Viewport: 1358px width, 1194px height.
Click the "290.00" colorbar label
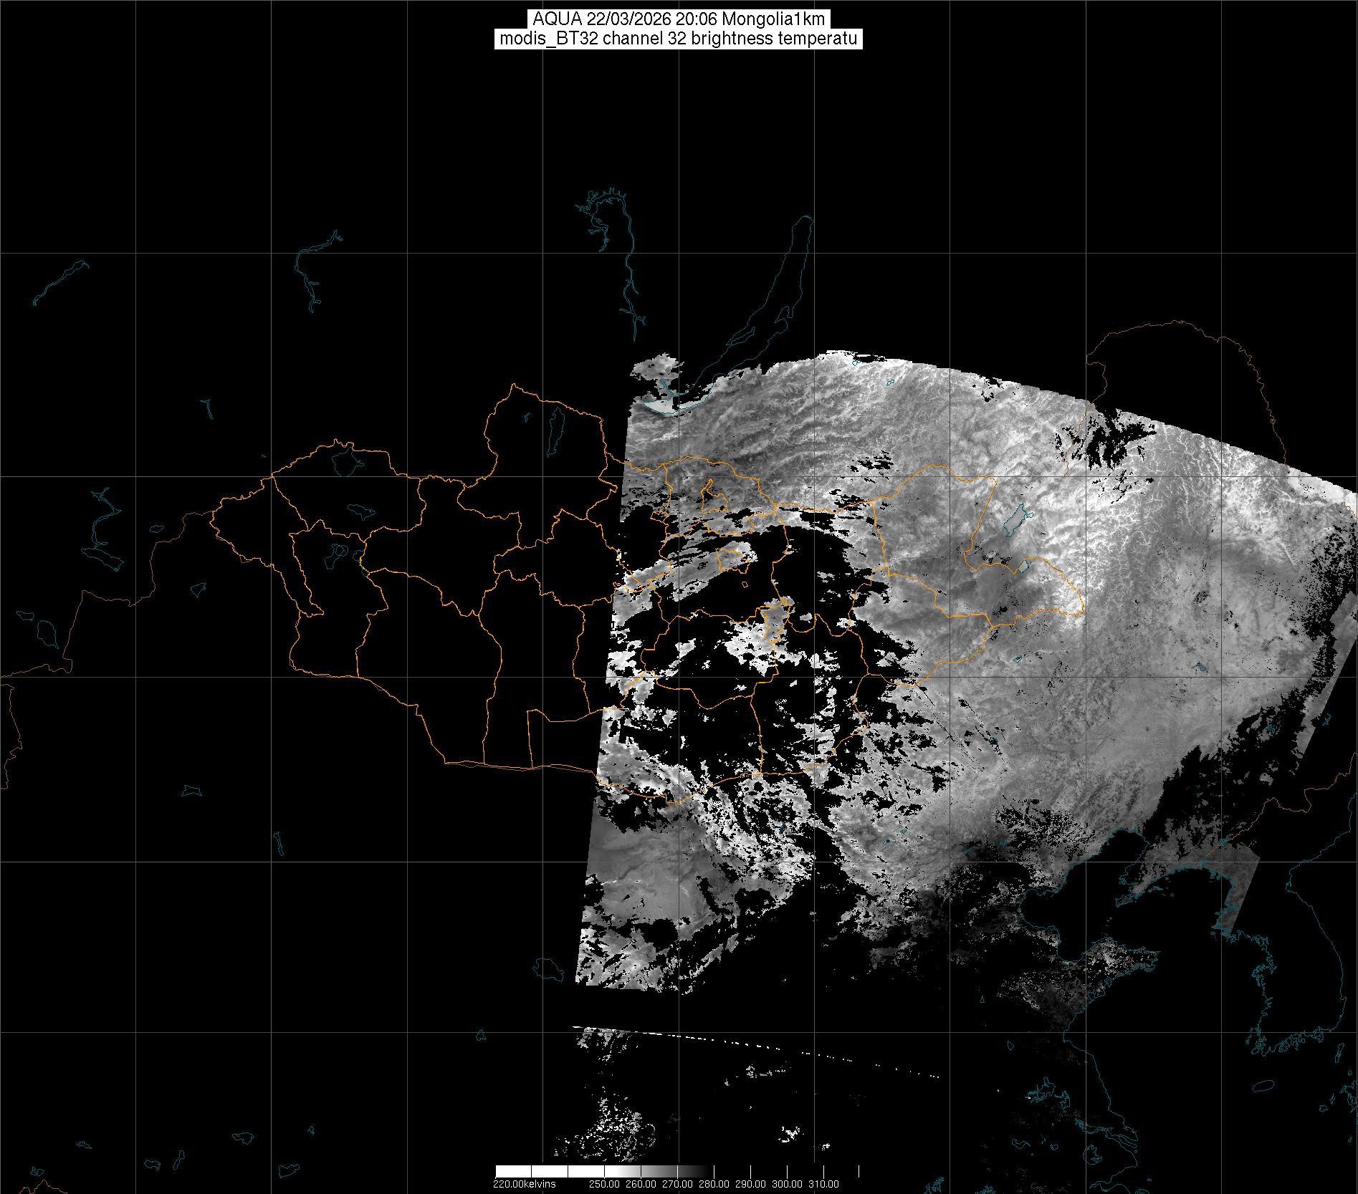[750, 1184]
